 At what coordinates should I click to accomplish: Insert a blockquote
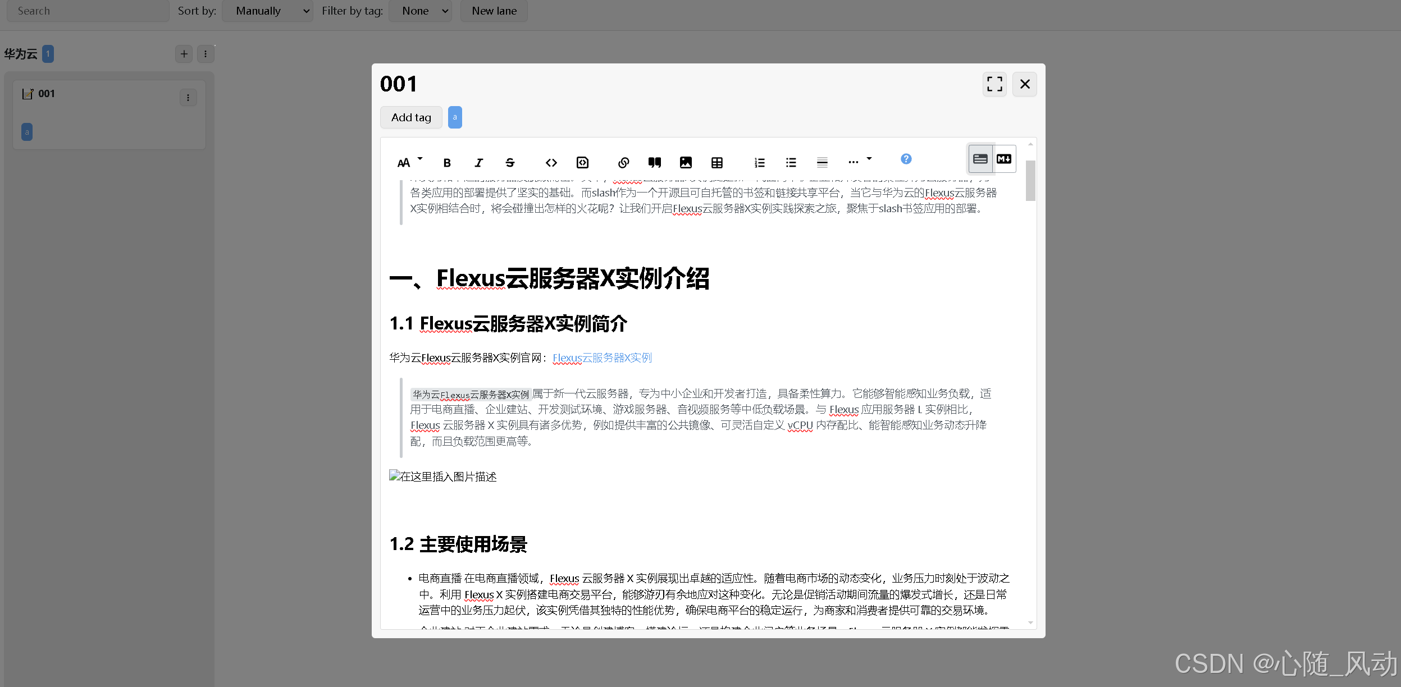(654, 163)
